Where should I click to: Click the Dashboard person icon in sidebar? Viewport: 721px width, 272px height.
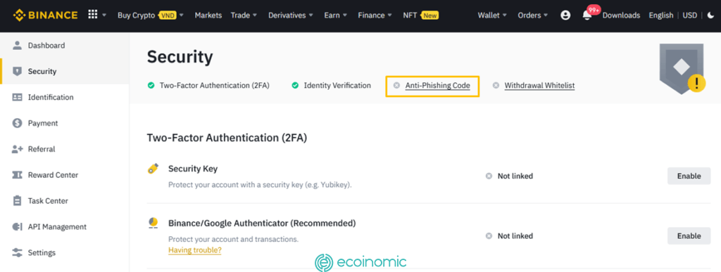[17, 46]
